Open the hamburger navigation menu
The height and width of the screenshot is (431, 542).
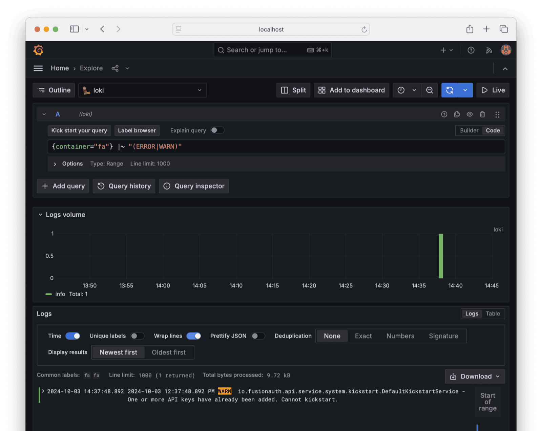click(x=38, y=68)
